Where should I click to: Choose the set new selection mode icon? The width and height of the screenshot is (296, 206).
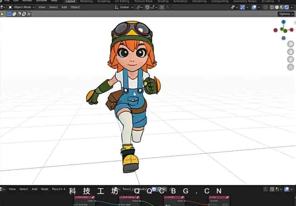click(x=9, y=14)
